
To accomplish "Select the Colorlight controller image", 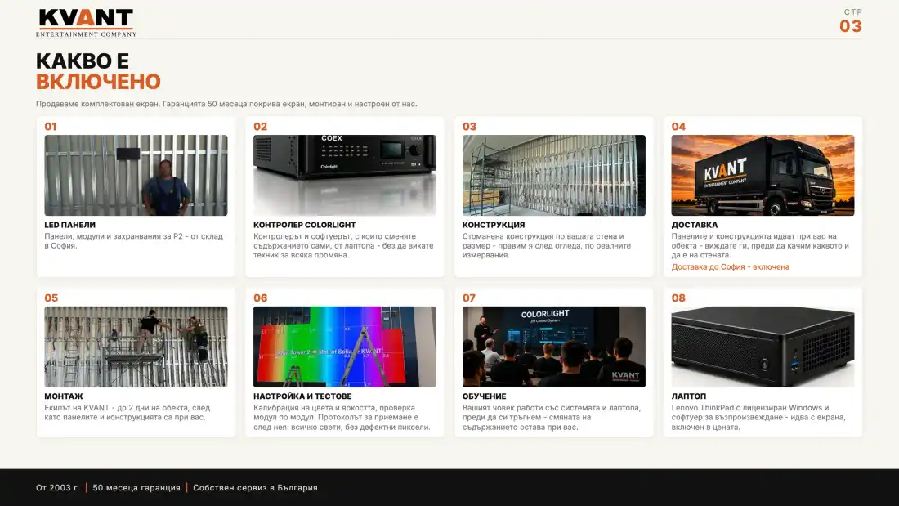I will coord(345,175).
